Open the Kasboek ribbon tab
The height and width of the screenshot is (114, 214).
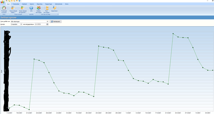[x=24, y=4]
